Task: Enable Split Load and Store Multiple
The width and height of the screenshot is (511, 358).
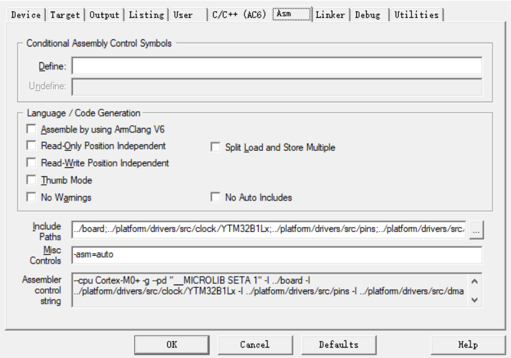Action: (215, 148)
